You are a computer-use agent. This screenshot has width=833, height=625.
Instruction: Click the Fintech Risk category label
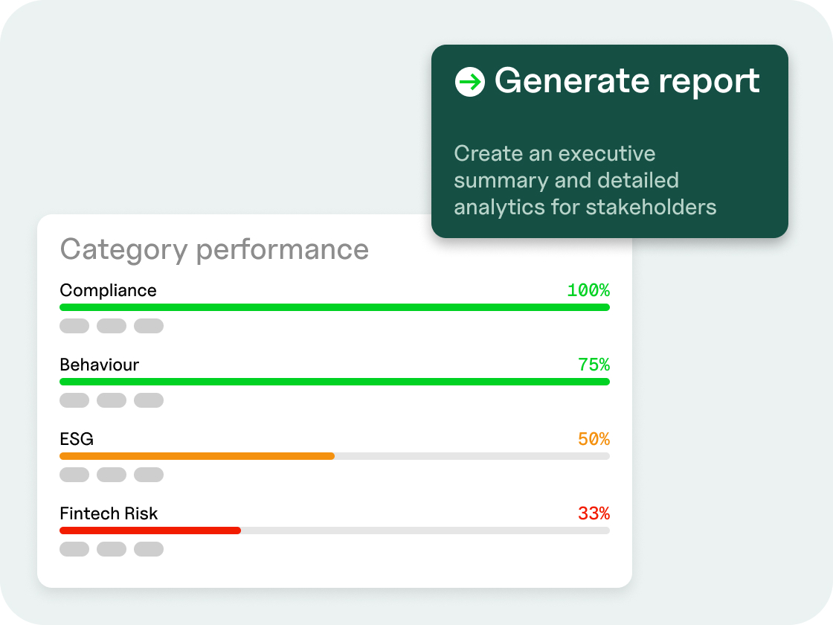pos(109,513)
